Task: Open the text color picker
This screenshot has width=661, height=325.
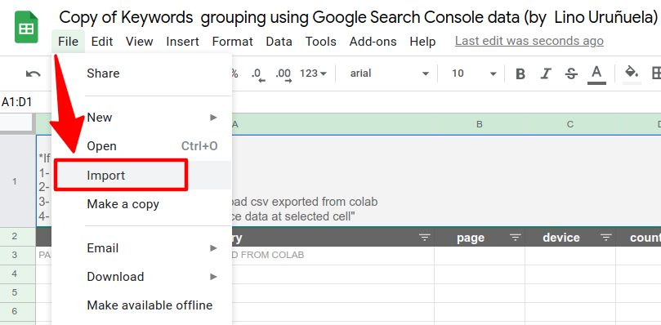Action: 596,74
